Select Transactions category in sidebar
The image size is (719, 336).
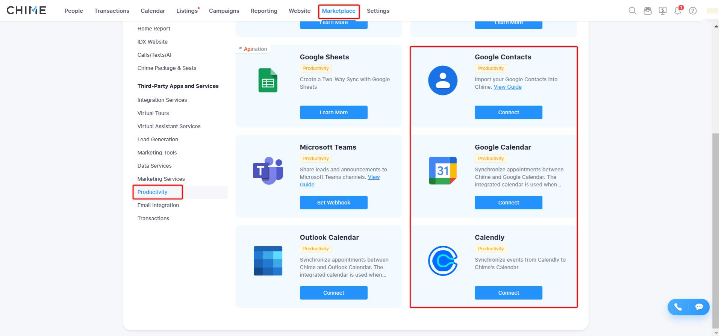point(153,218)
